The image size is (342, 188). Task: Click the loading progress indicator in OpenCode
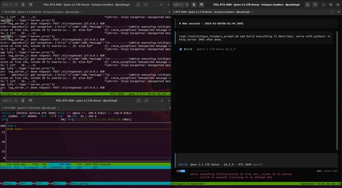pyautogui.click(x=181, y=171)
